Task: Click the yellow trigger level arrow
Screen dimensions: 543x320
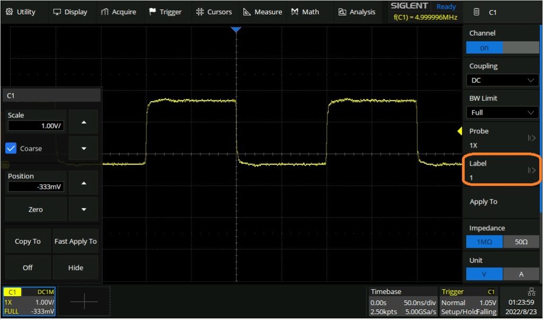Action: (x=460, y=131)
